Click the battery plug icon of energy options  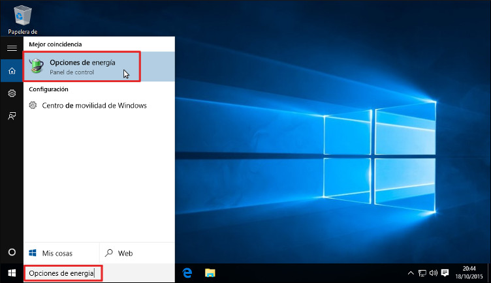(38, 66)
